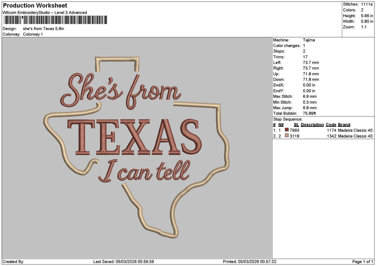Click the Stop Sequence heading
376x266 pixels.
coord(288,119)
